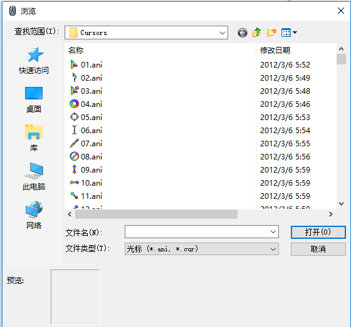Select Desktop (桌面) in sidebar
The width and height of the screenshot is (351, 327).
coord(34,99)
